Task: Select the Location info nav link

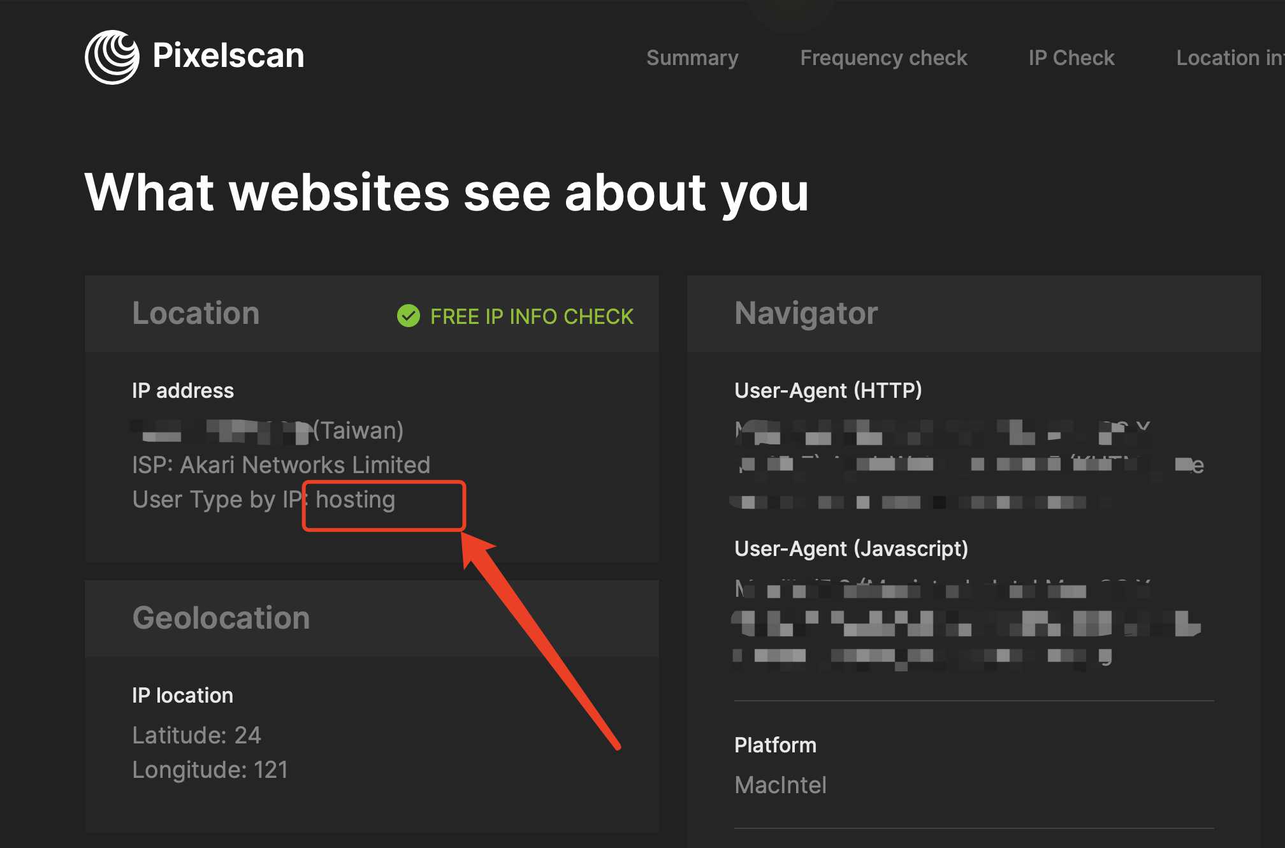Action: [x=1229, y=58]
